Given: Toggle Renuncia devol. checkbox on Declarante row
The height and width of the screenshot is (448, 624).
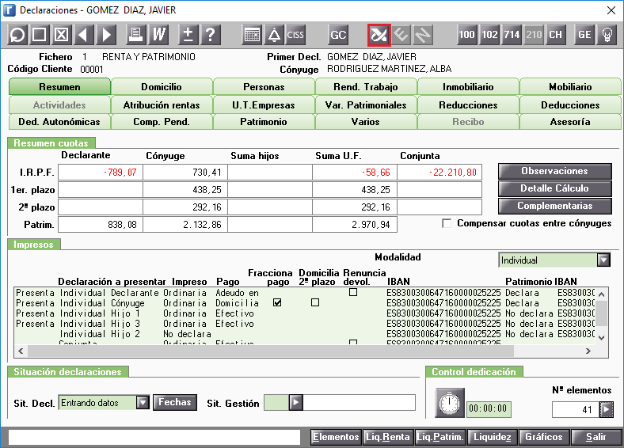Looking at the screenshot, I should tap(353, 292).
